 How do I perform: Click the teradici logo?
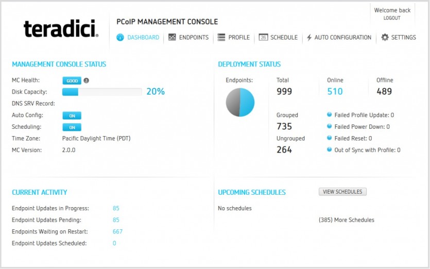point(61,28)
